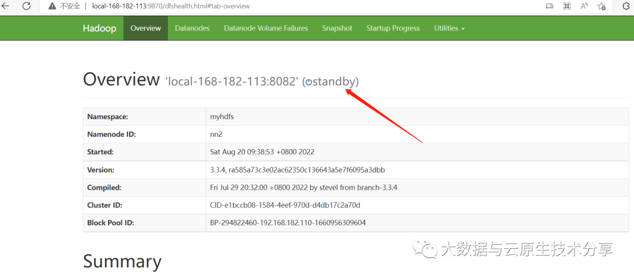Click the Hadoop brand link

click(x=99, y=28)
